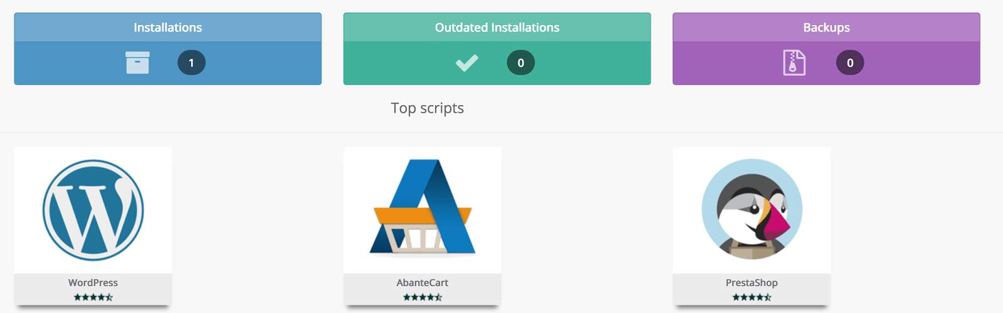Open the WordPress script name link
This screenshot has height=313, width=1003.
point(93,283)
